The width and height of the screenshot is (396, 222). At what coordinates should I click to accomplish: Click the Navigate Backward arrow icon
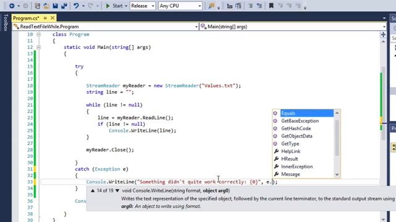tap(12, 6)
